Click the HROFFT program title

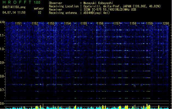[x=17, y=2]
